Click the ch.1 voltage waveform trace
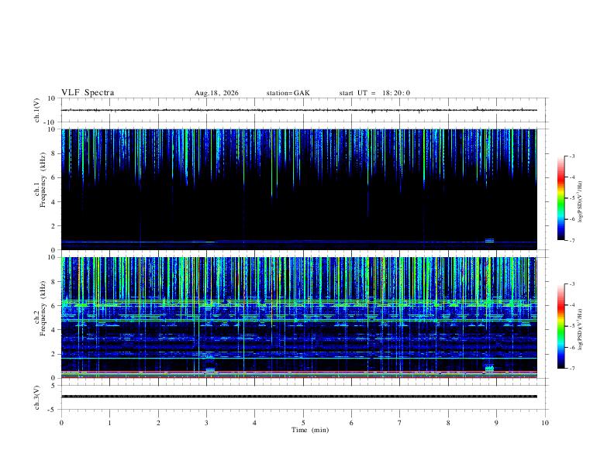The width and height of the screenshot is (614, 474). pos(299,110)
